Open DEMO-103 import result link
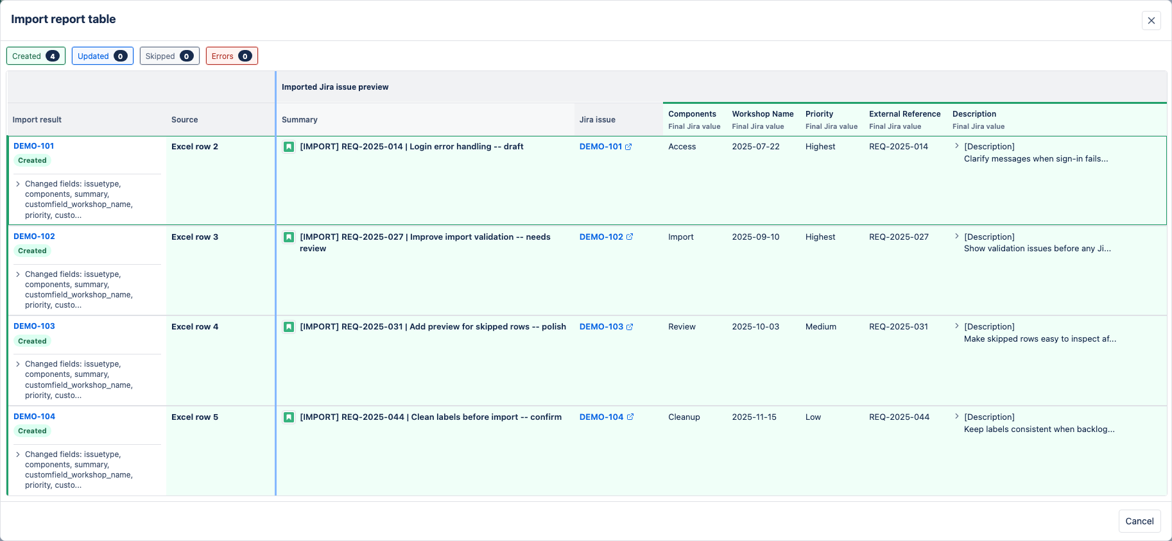Image resolution: width=1172 pixels, height=541 pixels. (x=34, y=326)
